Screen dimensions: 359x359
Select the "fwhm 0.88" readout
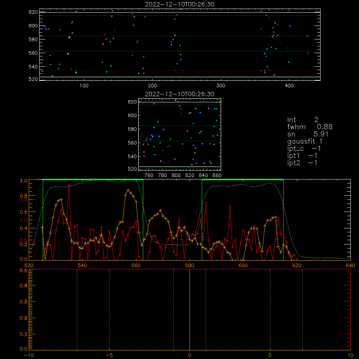(x=310, y=127)
